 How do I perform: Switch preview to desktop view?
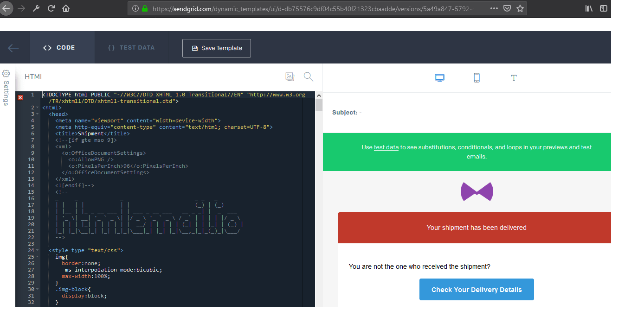[439, 77]
